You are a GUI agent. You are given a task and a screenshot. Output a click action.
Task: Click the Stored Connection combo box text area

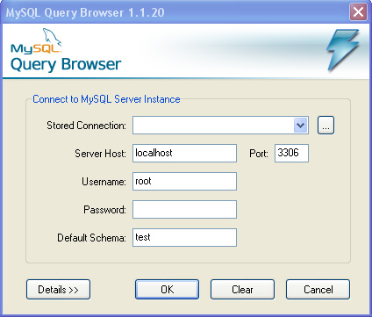(213, 126)
